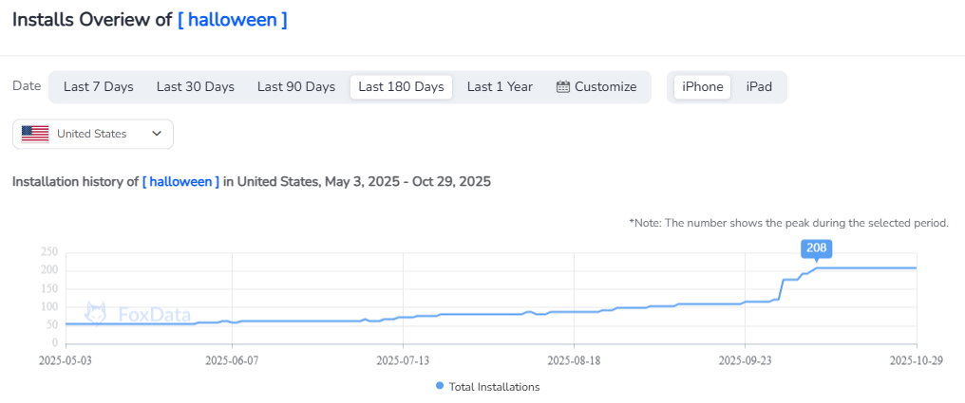965x403 pixels.
Task: Expand the country dropdown chevron arrow
Action: point(157,134)
